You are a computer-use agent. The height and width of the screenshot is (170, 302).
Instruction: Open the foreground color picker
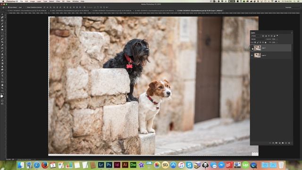pos(1,96)
